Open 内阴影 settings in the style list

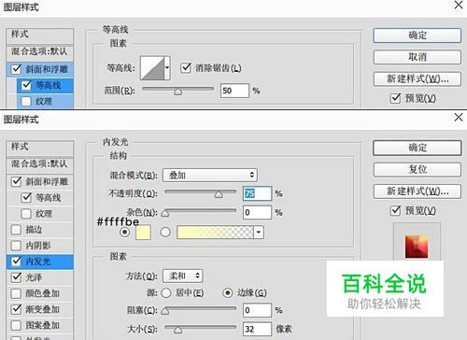[38, 246]
